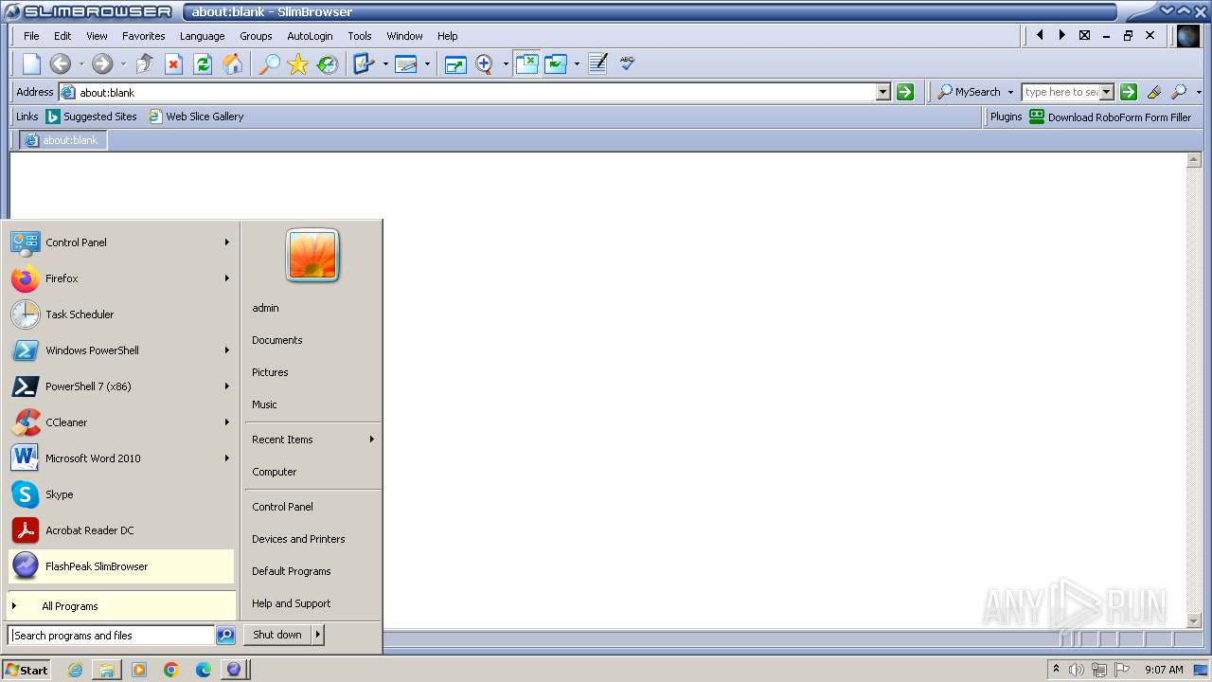Open Google Chrome from the taskbar
Image resolution: width=1212 pixels, height=682 pixels.
171,670
